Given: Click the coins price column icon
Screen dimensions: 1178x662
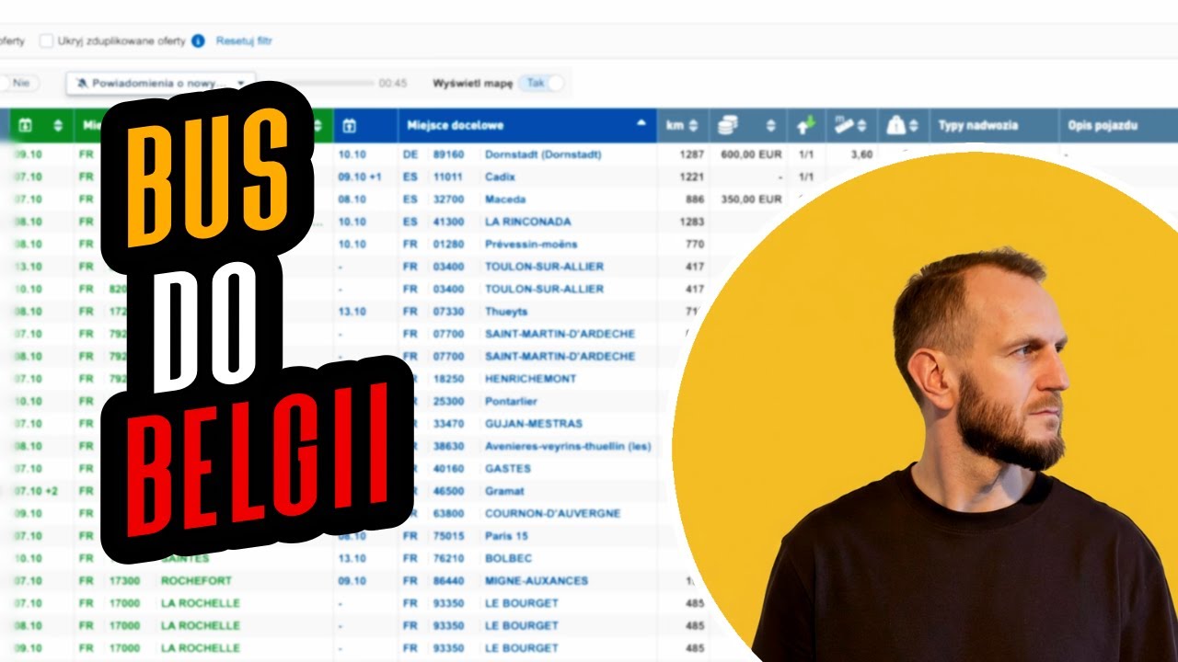Looking at the screenshot, I should [730, 126].
